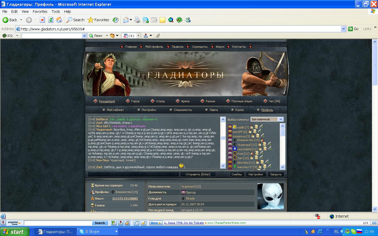Click the Refresh page icon
Image resolution: width=378 pixels, height=236 pixels.
(51, 20)
